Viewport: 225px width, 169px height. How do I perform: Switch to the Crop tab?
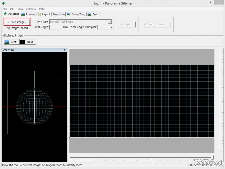coord(93,14)
